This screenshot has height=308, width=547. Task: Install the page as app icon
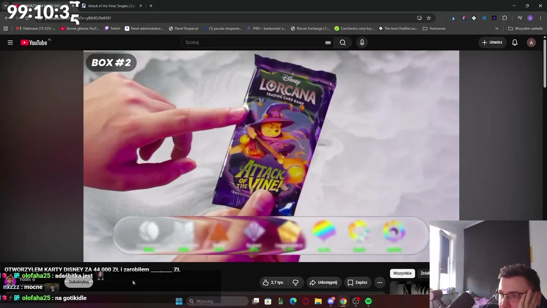(x=420, y=18)
